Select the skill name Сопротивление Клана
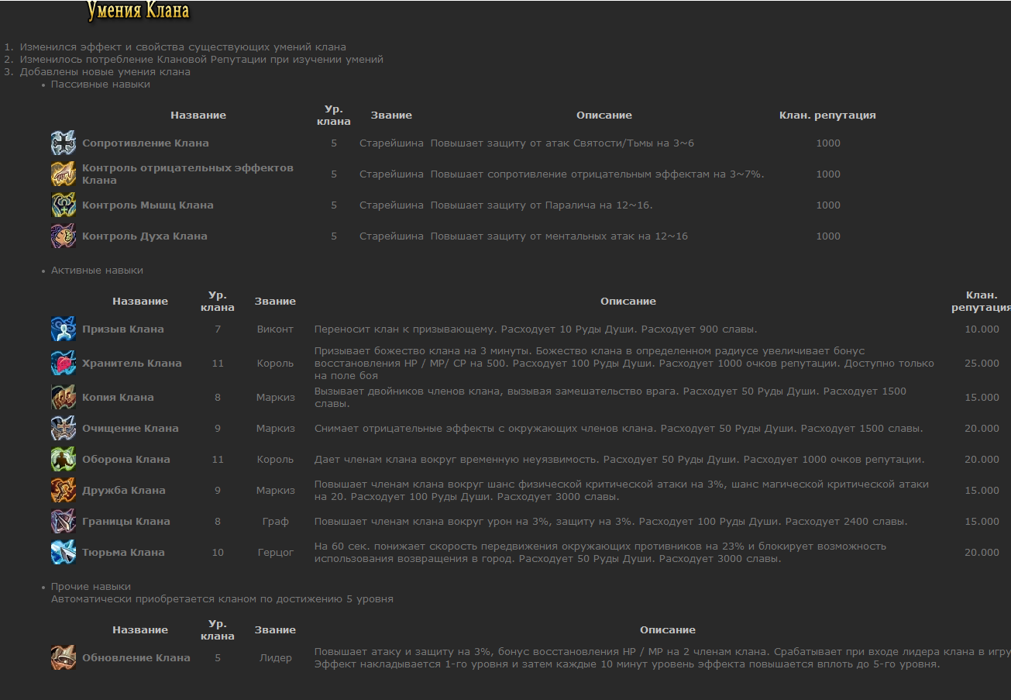The image size is (1011, 700). click(x=146, y=143)
